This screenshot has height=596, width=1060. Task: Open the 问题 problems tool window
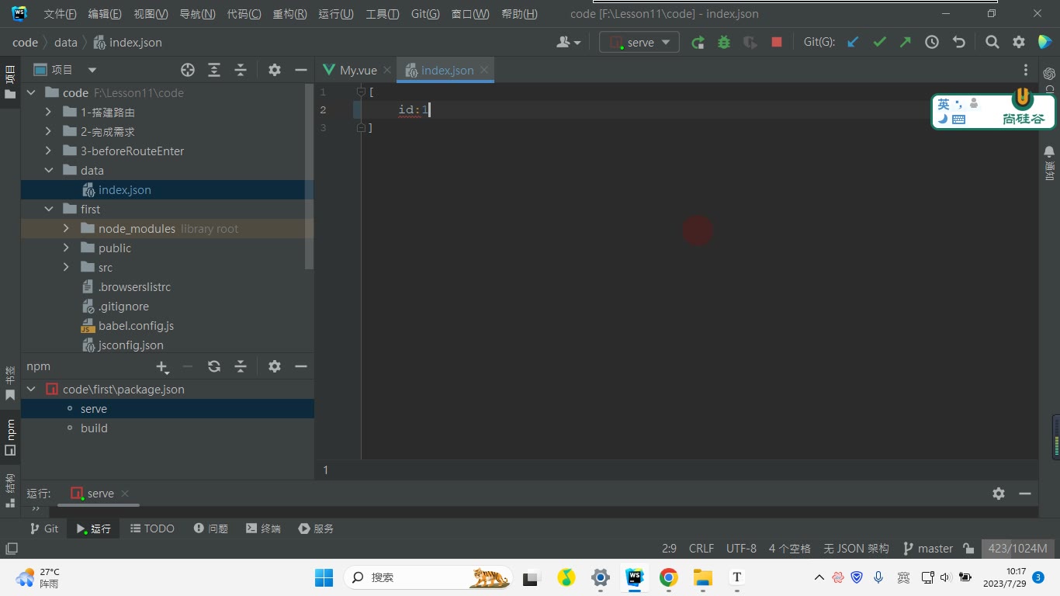pyautogui.click(x=210, y=528)
